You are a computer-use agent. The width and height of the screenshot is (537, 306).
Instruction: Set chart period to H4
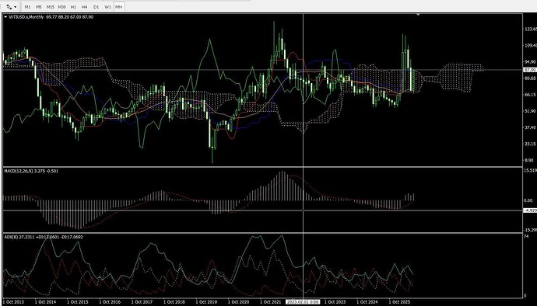coord(85,7)
